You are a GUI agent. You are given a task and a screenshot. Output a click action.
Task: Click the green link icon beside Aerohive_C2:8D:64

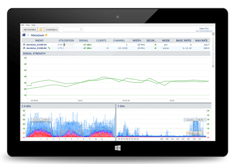click(49, 48)
